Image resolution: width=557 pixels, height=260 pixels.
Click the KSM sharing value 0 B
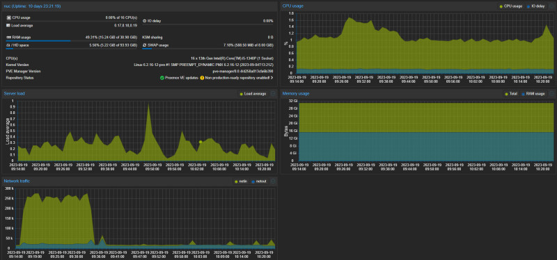(270, 38)
